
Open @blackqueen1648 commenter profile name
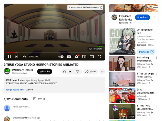[21, 118]
